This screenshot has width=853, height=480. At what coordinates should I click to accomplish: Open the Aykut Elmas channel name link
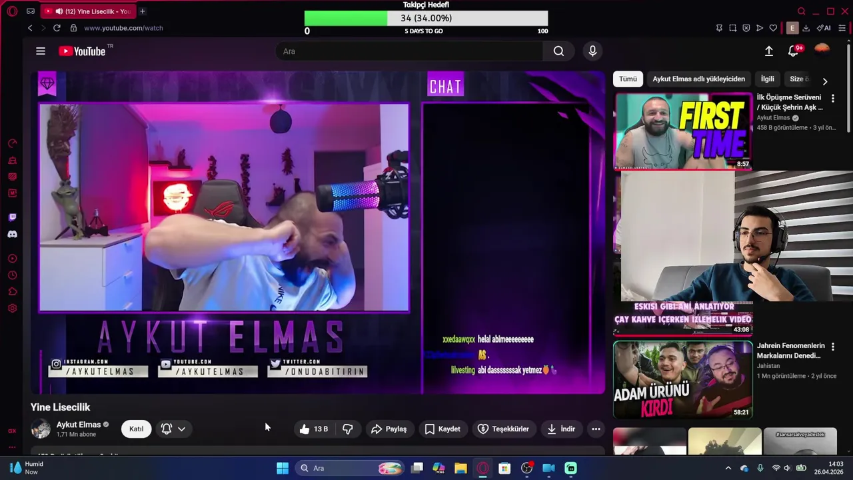[79, 425]
